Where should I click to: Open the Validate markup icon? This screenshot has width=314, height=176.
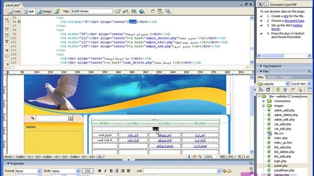[126, 11]
